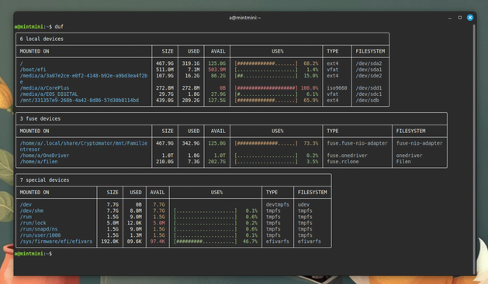Screen dimensions: 488x284
Task: Click the devtmpfs type value
Action: 277,204
